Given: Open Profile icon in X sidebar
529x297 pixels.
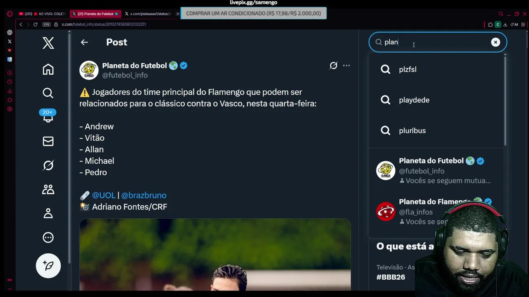Looking at the screenshot, I should [48, 213].
